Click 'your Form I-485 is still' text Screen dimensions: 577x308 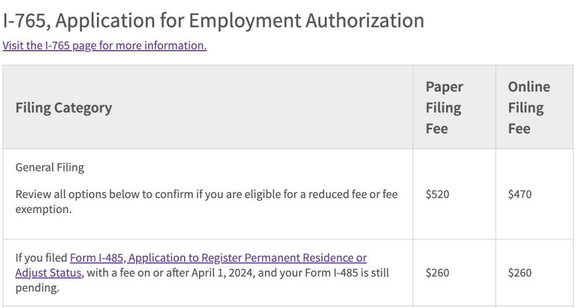click(334, 273)
